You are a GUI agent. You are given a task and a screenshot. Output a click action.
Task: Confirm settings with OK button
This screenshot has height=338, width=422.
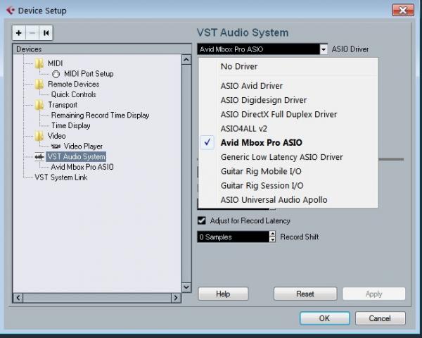click(324, 318)
